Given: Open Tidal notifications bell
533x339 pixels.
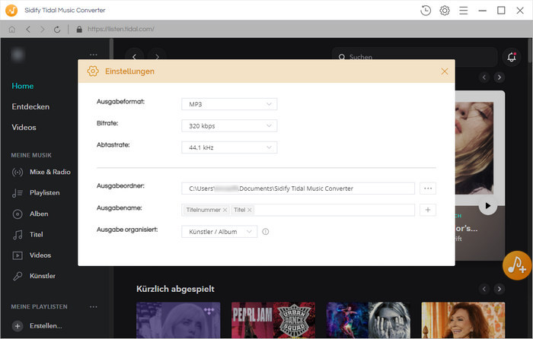Looking at the screenshot, I should [512, 57].
